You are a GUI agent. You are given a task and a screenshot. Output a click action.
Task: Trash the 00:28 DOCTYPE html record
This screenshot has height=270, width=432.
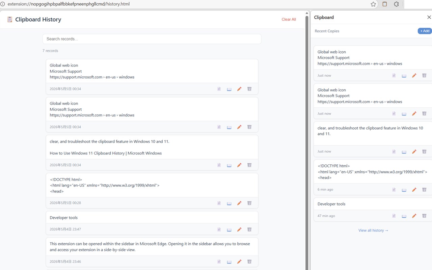point(249,203)
